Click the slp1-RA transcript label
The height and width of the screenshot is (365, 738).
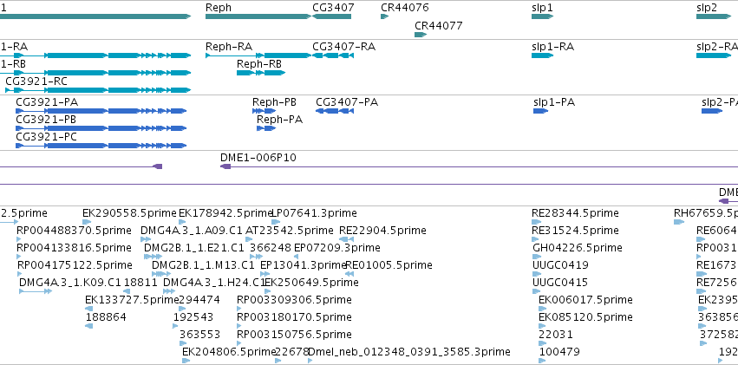tap(552, 47)
